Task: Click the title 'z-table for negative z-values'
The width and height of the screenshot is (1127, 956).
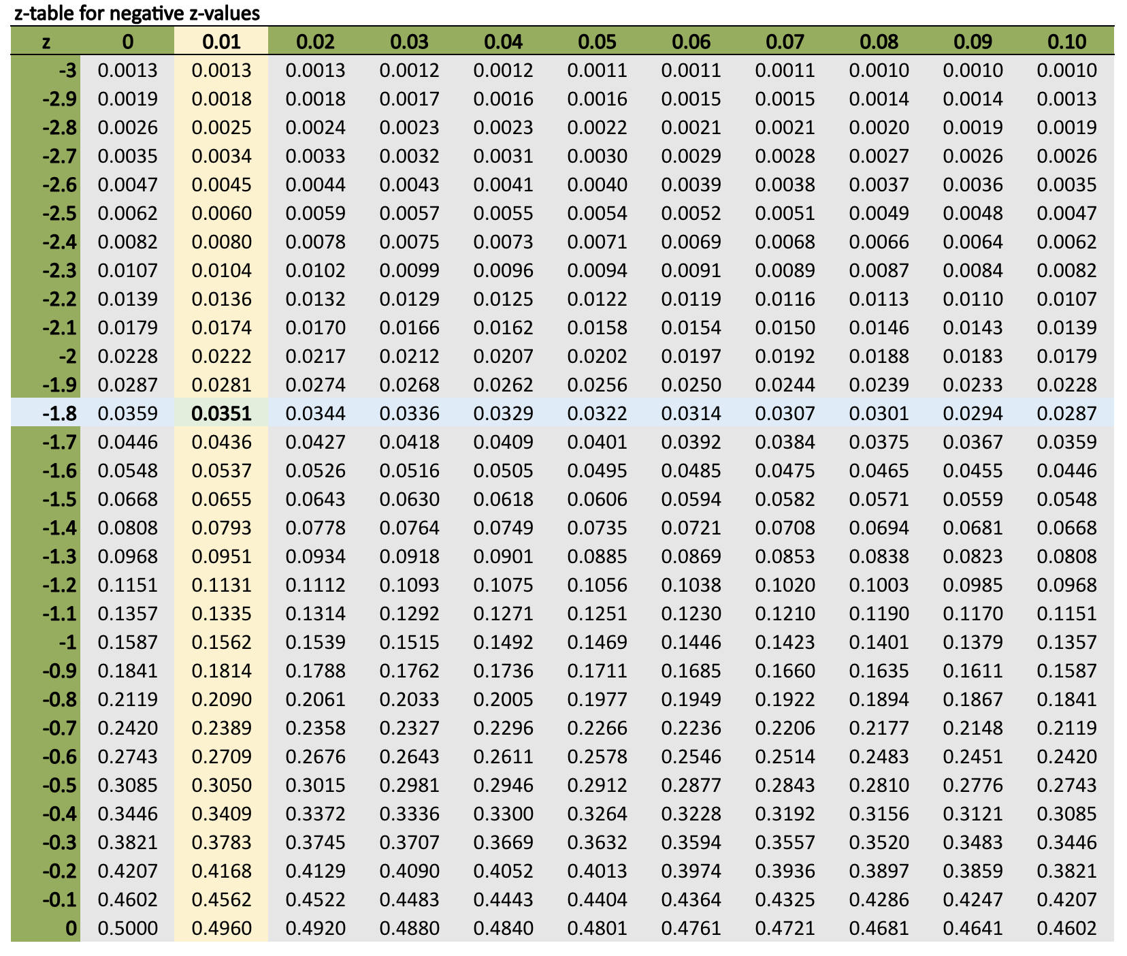Action: point(137,13)
